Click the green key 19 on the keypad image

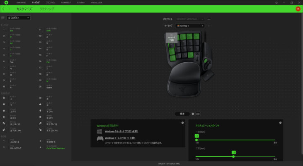[190, 55]
